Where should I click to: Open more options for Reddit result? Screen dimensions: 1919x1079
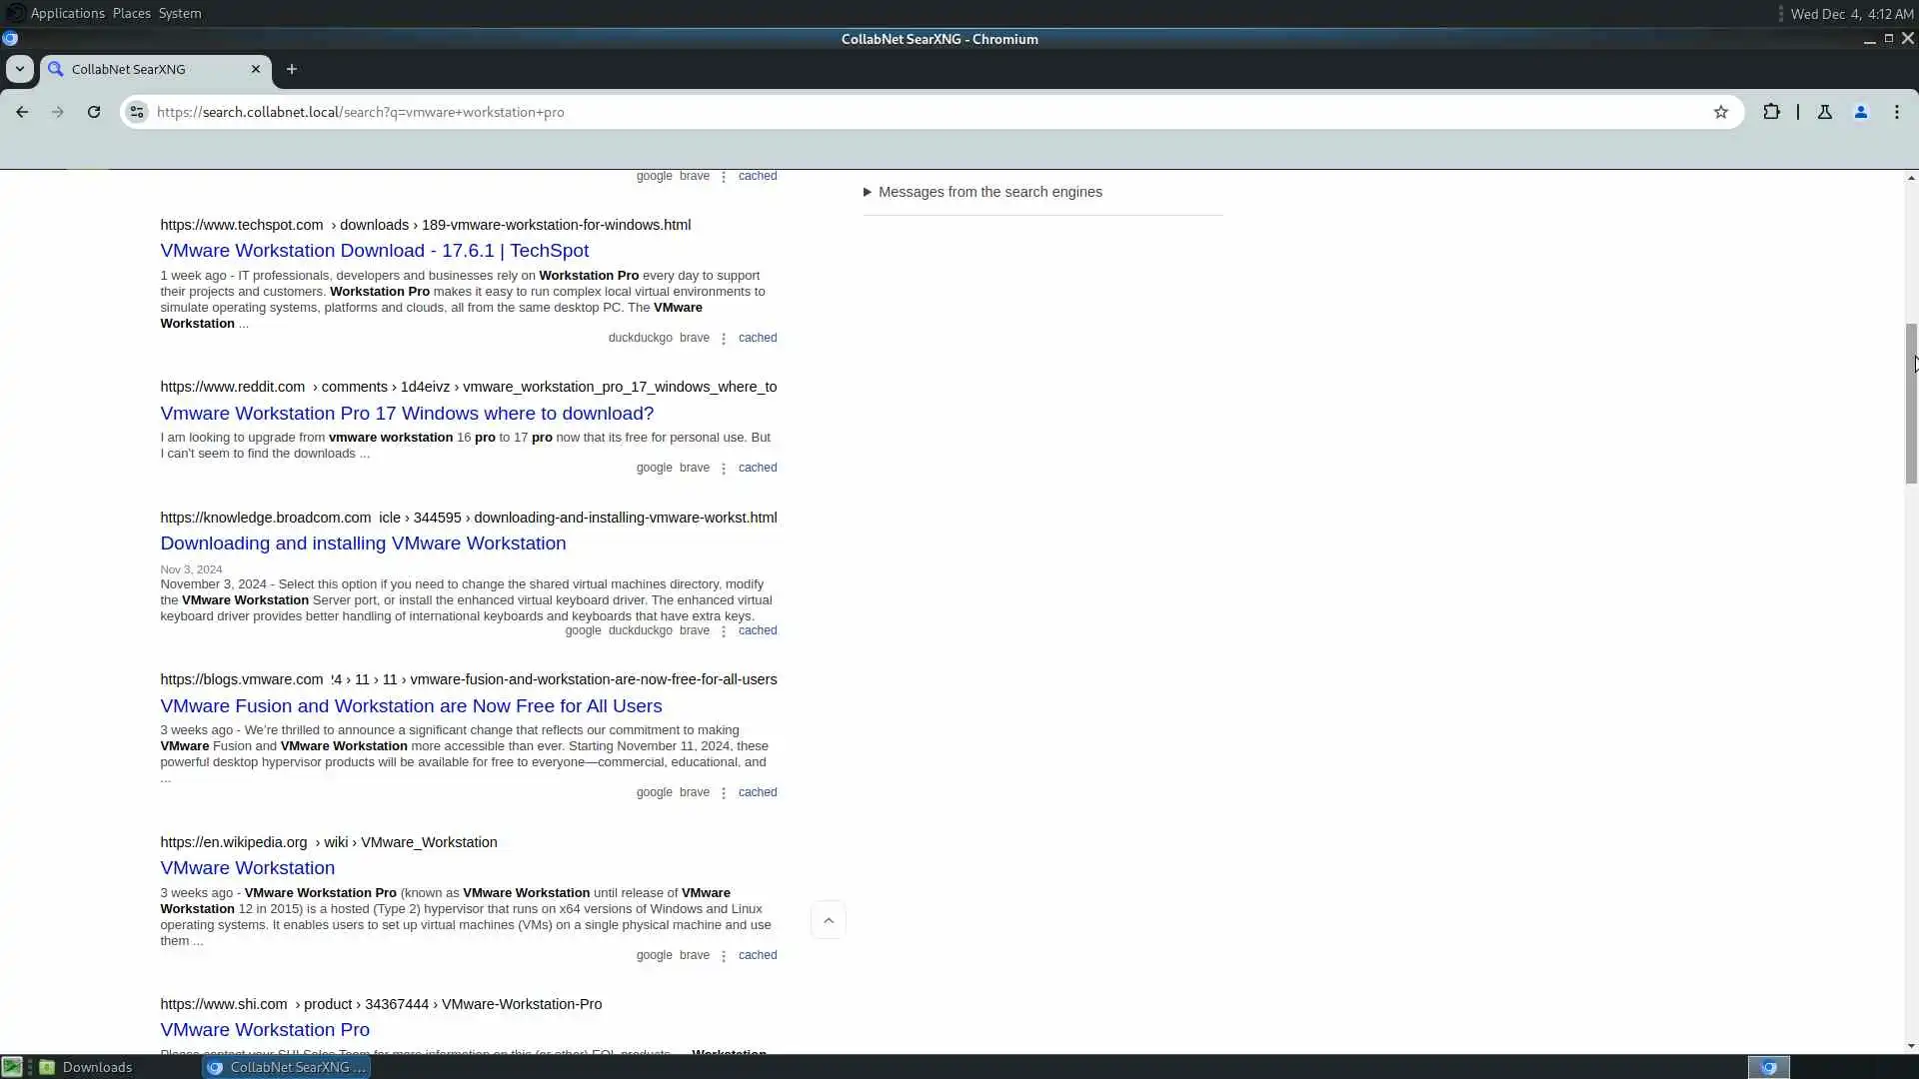point(724,469)
